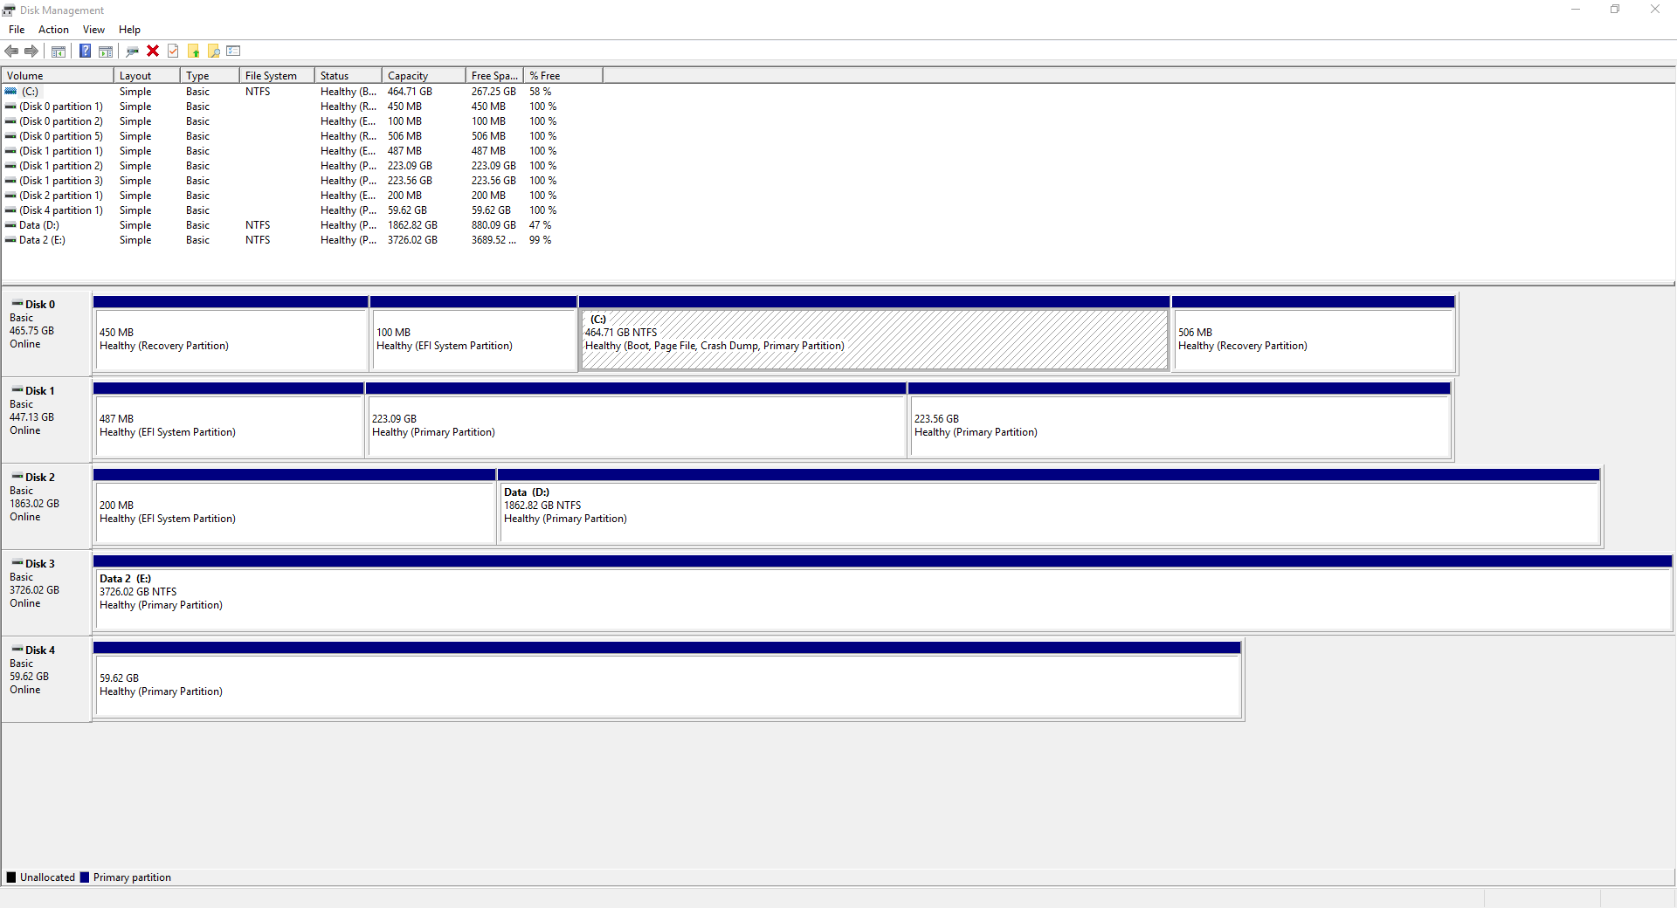This screenshot has height=908, width=1677.
Task: Click the blue Primary partition legend swatch
Action: pyautogui.click(x=85, y=877)
